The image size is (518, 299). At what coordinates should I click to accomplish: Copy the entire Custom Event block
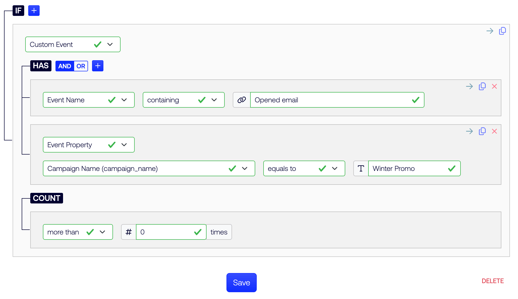pyautogui.click(x=502, y=31)
